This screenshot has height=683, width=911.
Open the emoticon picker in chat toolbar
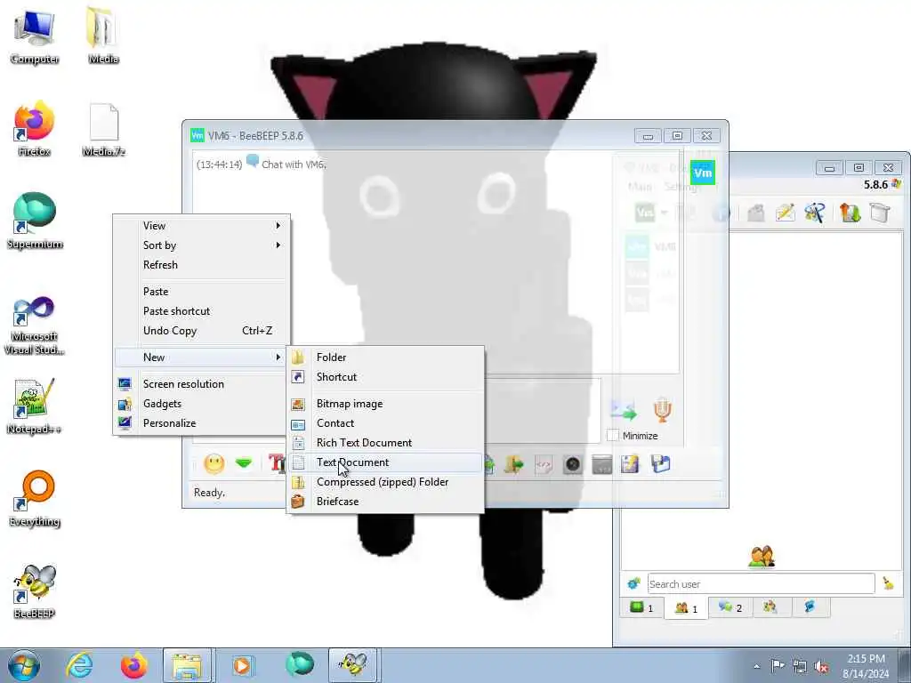click(214, 463)
